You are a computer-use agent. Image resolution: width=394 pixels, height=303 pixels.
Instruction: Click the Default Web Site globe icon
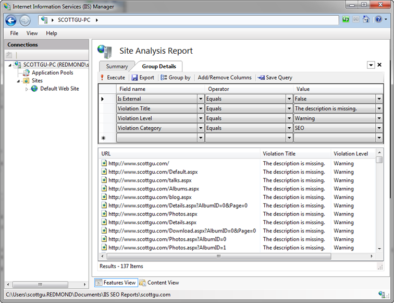pos(34,89)
